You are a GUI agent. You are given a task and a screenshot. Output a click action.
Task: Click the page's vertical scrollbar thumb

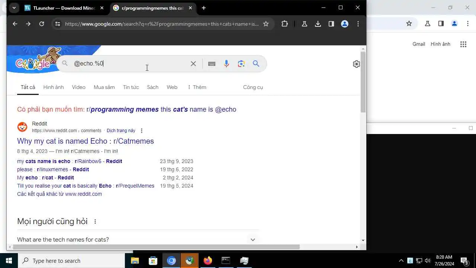click(363, 82)
